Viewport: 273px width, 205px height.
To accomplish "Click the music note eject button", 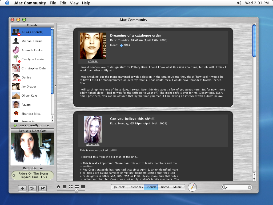I will [x=32, y=188].
